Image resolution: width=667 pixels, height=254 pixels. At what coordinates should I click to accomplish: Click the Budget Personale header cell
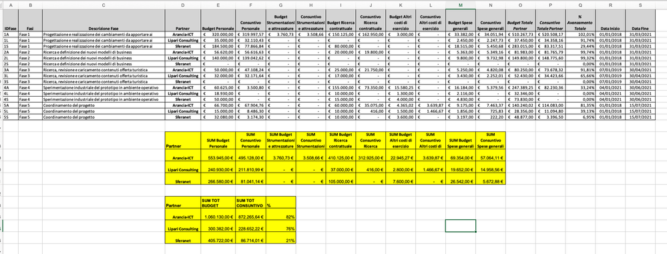(x=218, y=20)
